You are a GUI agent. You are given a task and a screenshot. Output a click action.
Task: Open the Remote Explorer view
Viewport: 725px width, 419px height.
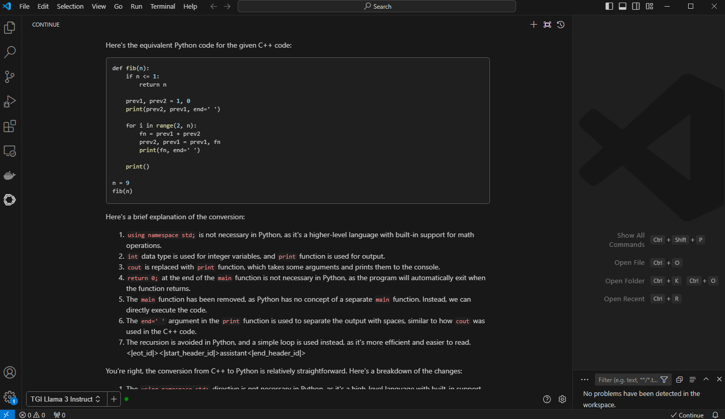(x=10, y=151)
